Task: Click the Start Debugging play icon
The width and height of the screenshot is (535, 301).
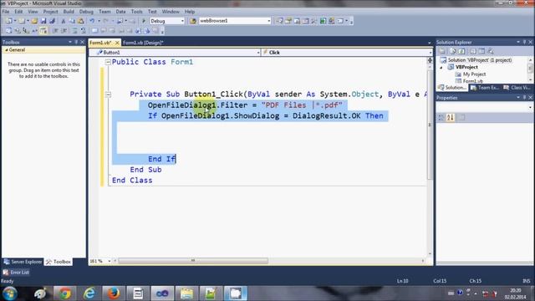Action: tap(144, 21)
